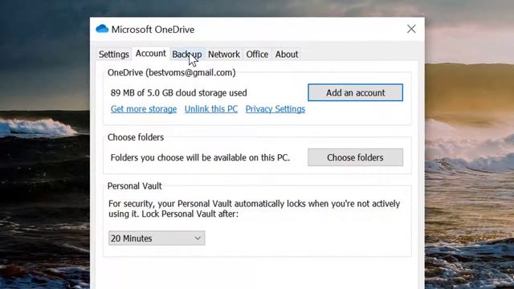Click the Unlink this PC link
The height and width of the screenshot is (289, 514).
(211, 109)
